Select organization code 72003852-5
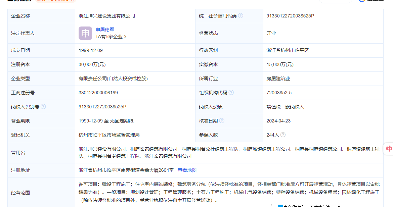This screenshot has width=393, height=207. [279, 93]
